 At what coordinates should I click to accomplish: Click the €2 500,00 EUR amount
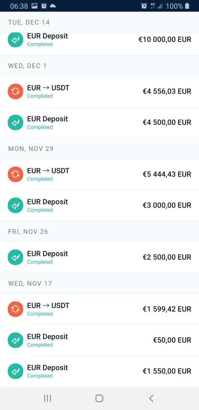pyautogui.click(x=167, y=257)
